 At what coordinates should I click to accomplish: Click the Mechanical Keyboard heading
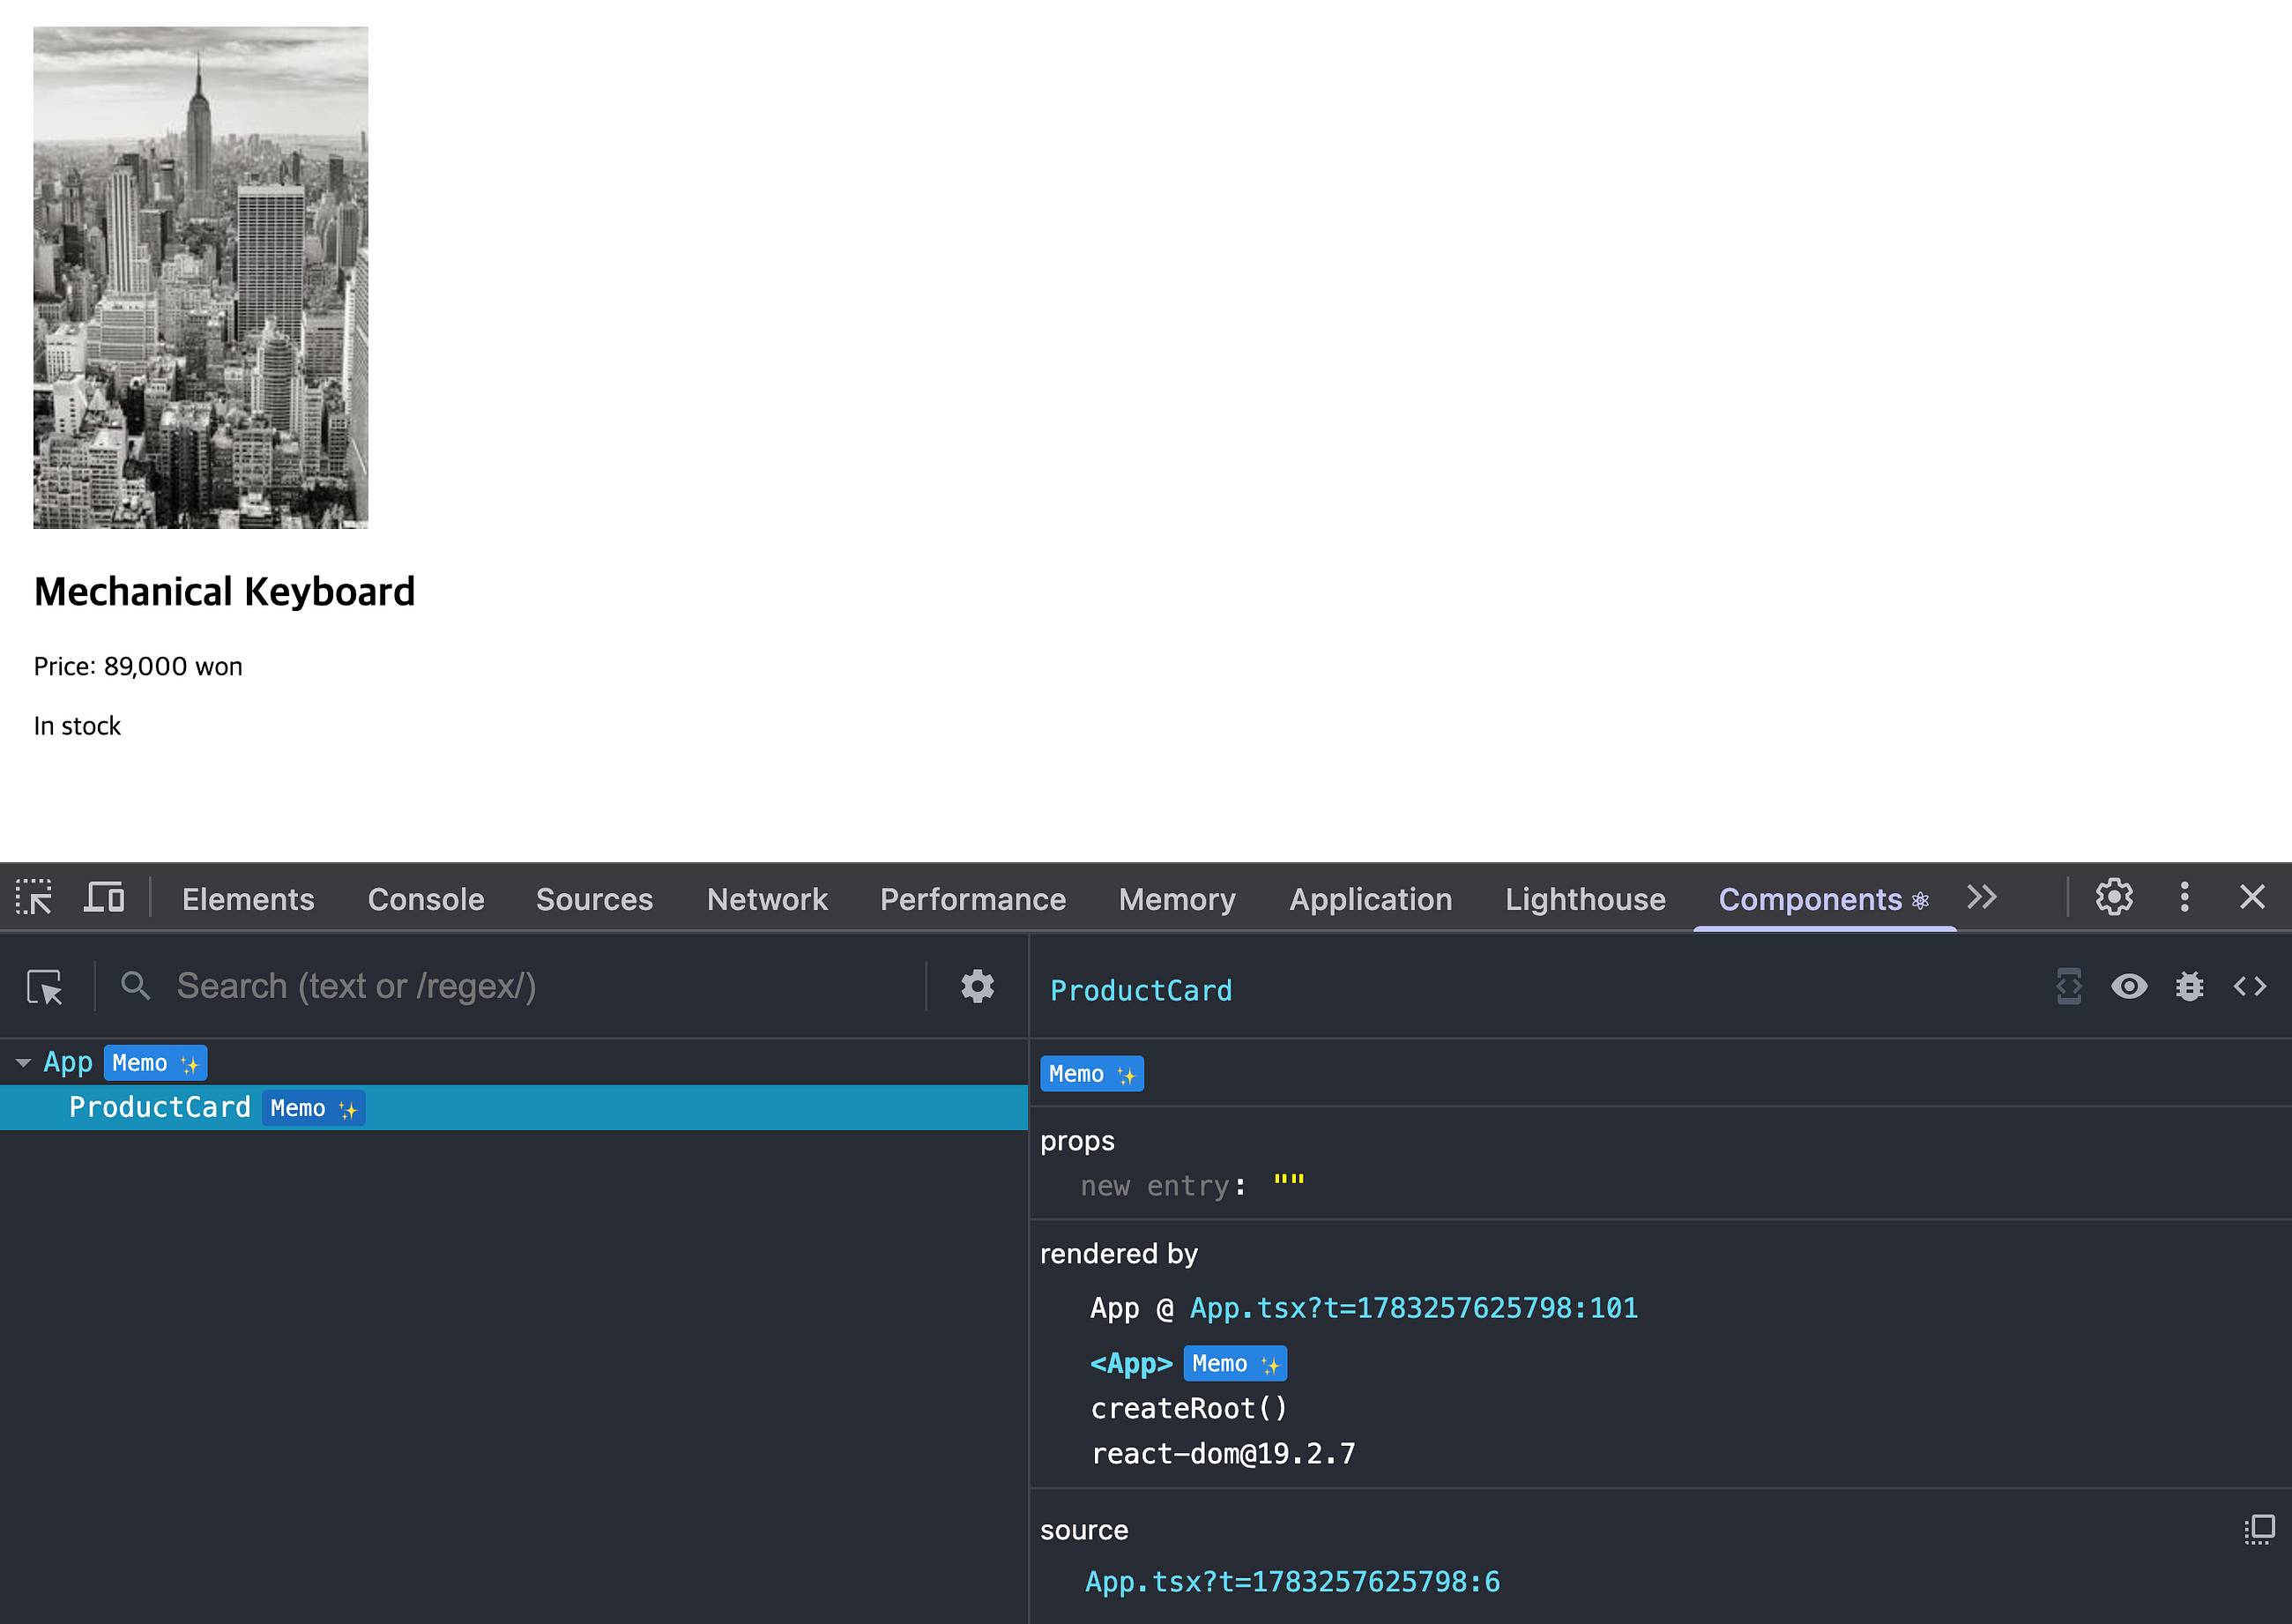[225, 592]
